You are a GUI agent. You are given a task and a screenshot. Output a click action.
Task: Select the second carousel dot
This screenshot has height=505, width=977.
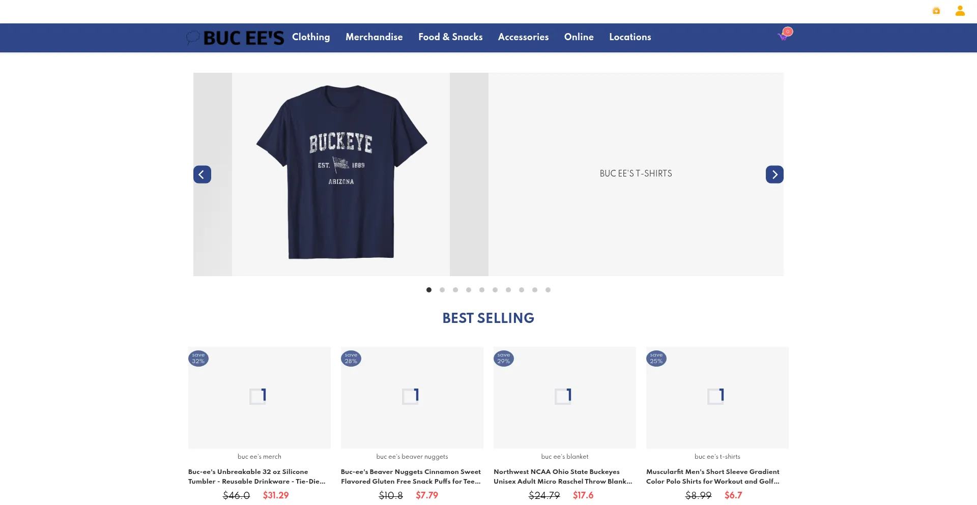442,290
